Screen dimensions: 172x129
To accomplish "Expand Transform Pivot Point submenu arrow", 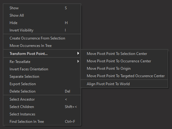I will 78,53.
